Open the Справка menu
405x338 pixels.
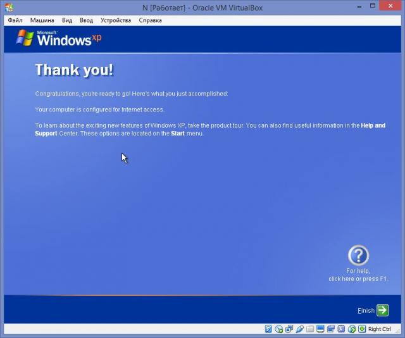151,20
